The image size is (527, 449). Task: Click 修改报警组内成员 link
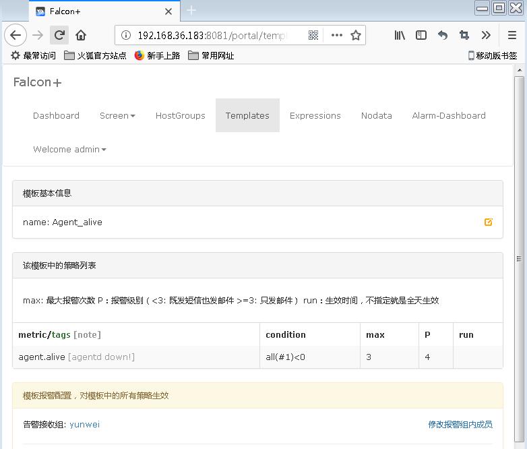(460, 424)
